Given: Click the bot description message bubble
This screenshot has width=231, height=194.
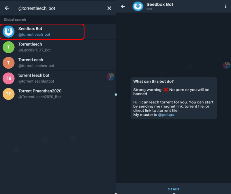Looking at the screenshot, I should [174, 98].
